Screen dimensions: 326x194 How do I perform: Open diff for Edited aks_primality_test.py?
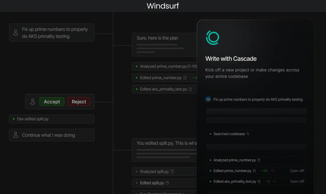coord(297,182)
